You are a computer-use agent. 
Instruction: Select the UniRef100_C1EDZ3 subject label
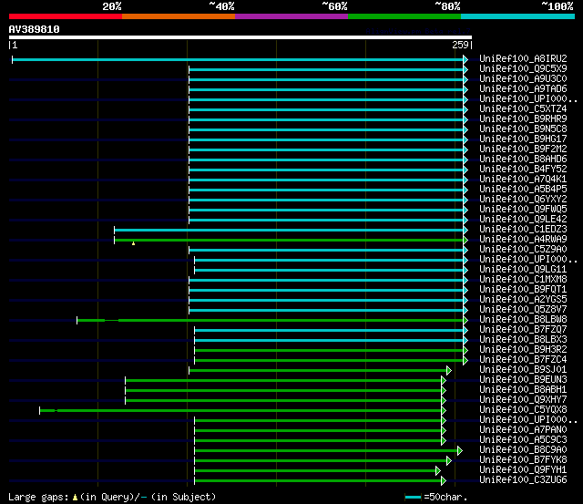click(x=523, y=229)
